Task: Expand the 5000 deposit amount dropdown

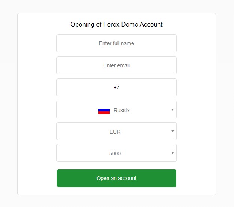Action: click(117, 153)
